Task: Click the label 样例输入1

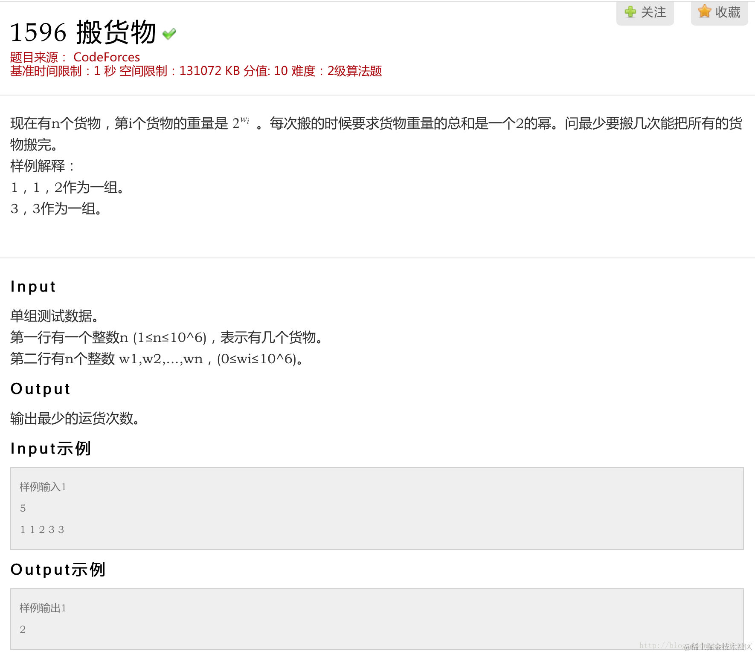Action: click(43, 487)
